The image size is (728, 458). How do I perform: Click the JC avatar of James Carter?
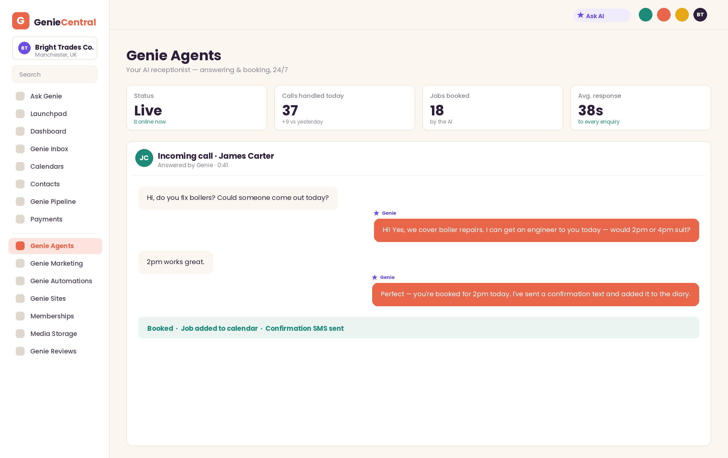pyautogui.click(x=144, y=158)
